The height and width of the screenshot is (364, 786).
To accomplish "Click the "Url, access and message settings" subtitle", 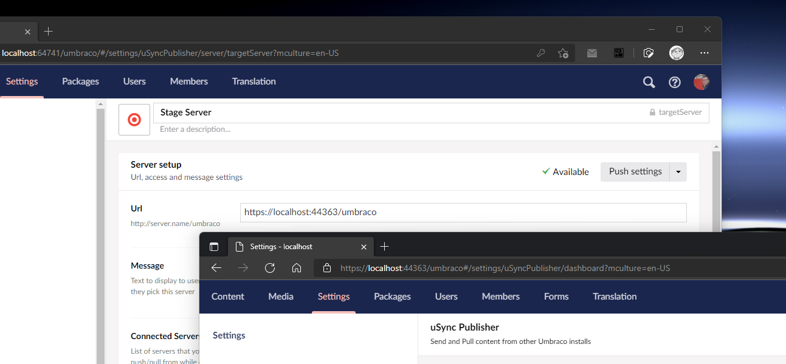I will coord(187,177).
